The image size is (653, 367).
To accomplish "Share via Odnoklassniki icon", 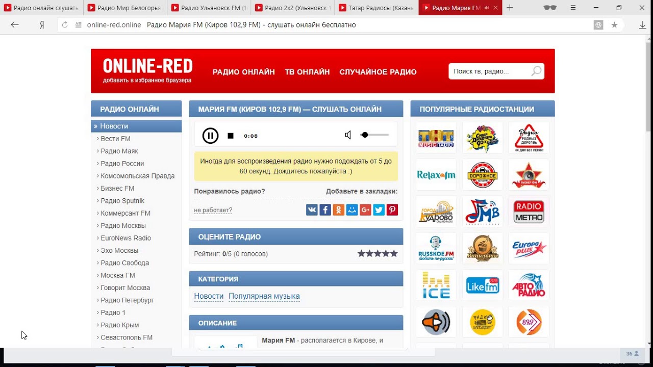I will [338, 209].
